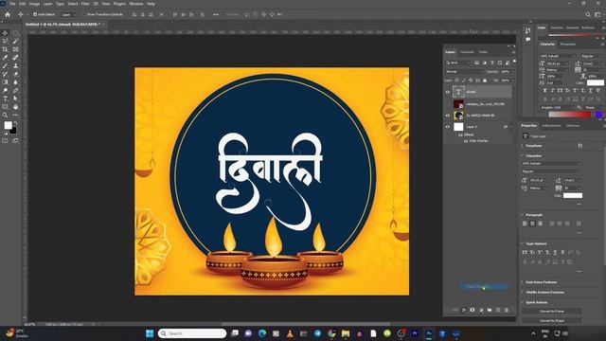606x341 pixels.
Task: Open File Explorer from the taskbar
Action: coord(346,333)
